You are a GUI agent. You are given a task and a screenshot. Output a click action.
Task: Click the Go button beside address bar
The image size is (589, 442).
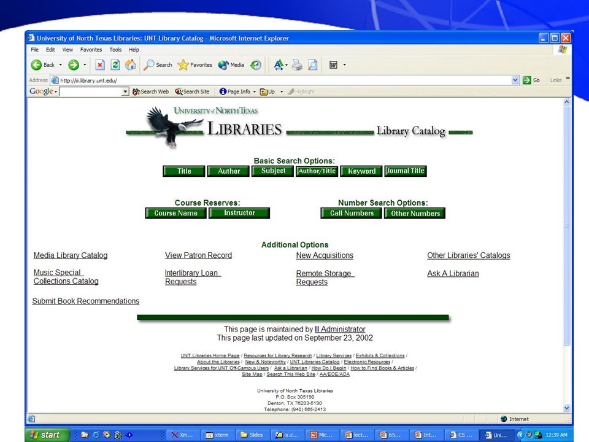[x=531, y=80]
